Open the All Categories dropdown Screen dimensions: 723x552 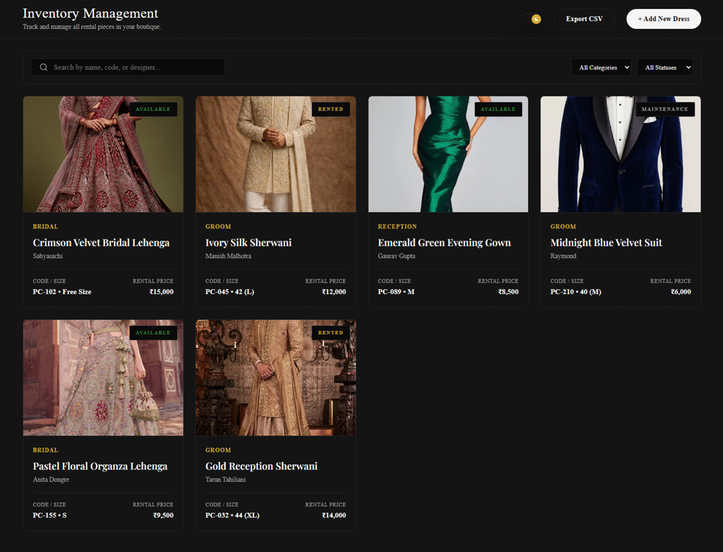point(601,67)
